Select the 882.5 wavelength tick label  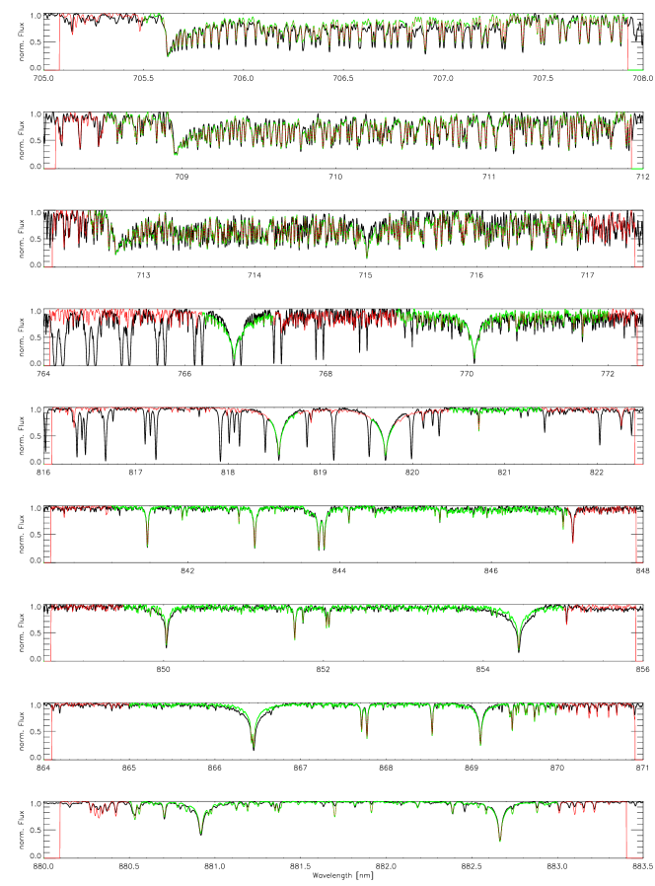point(472,866)
